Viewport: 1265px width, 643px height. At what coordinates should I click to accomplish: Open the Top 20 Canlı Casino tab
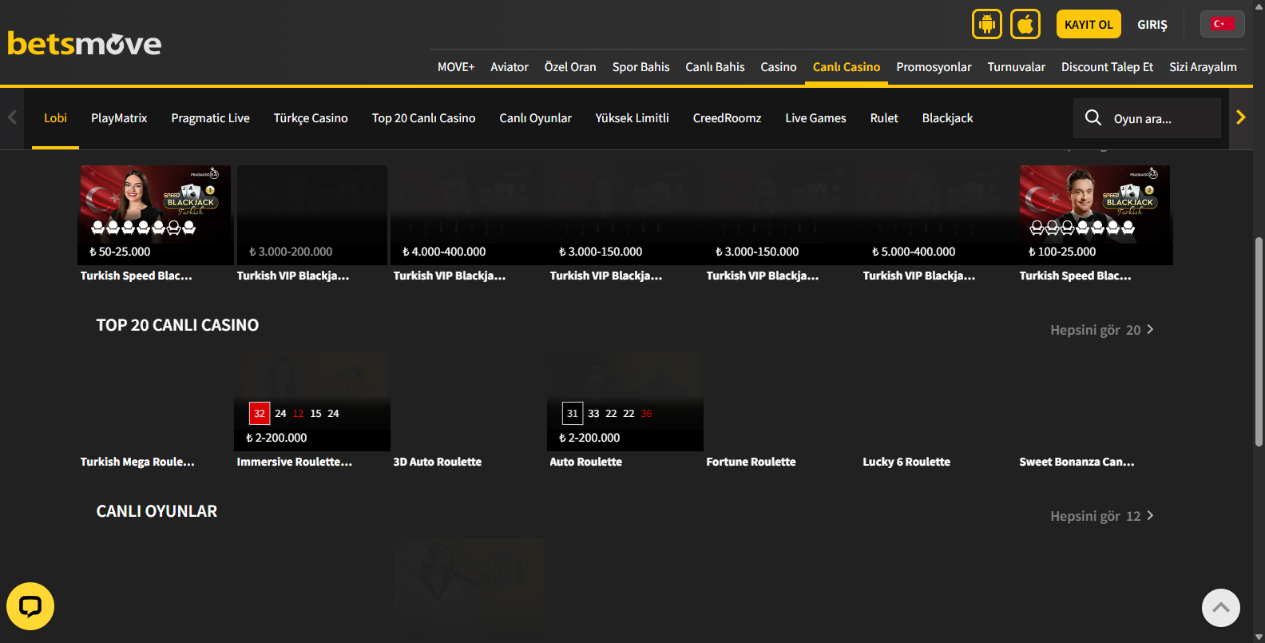click(423, 118)
